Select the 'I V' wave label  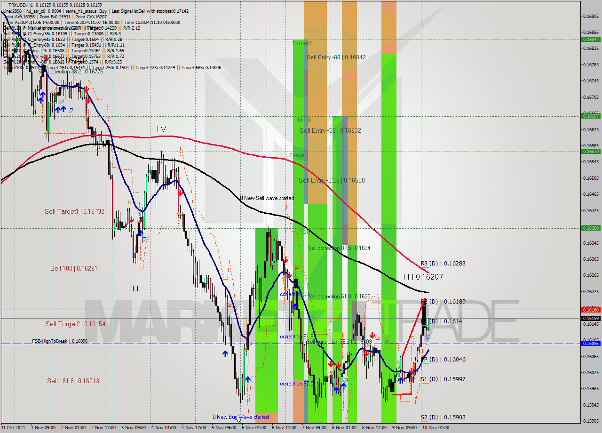tap(161, 128)
